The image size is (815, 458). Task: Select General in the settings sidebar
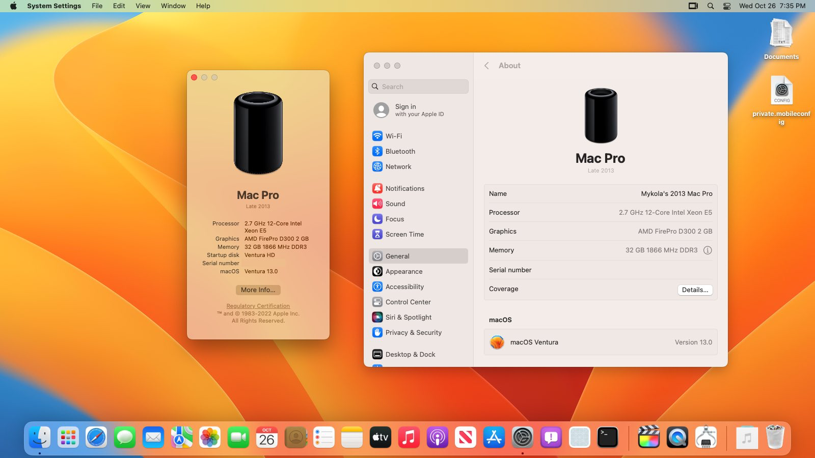click(x=418, y=256)
